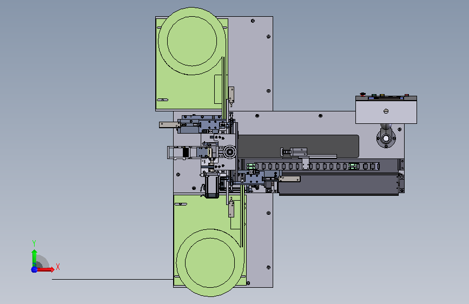Select the round flange under the control box
Screen dimensions: 469x304
[386, 138]
